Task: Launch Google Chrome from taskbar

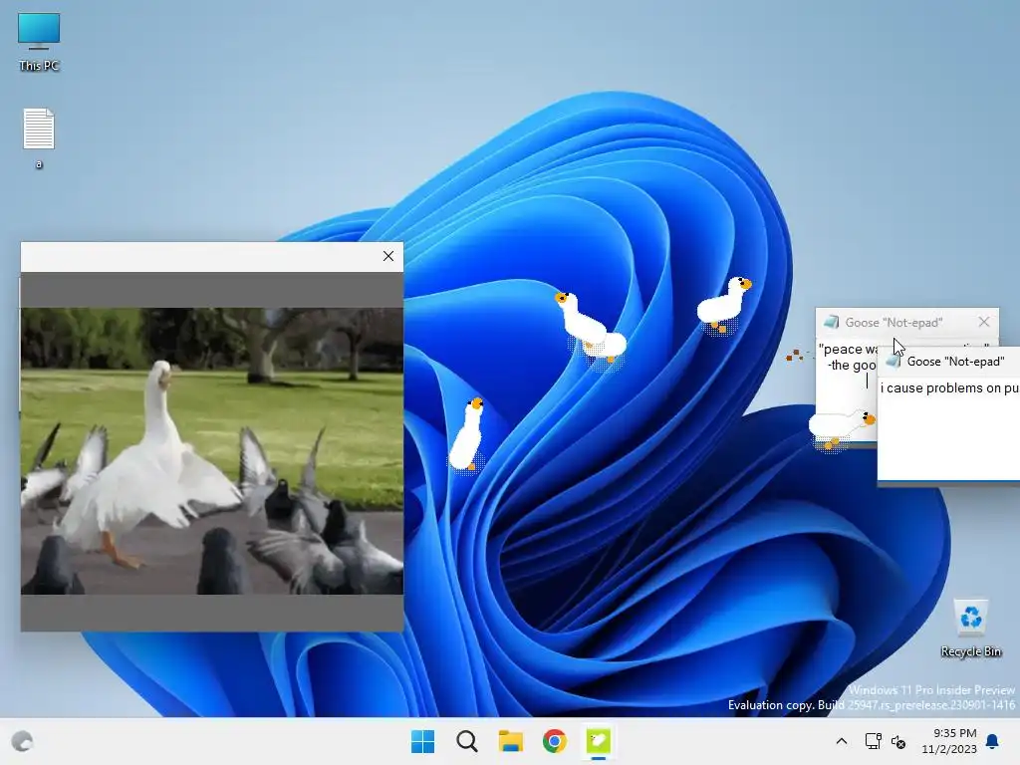Action: [555, 741]
